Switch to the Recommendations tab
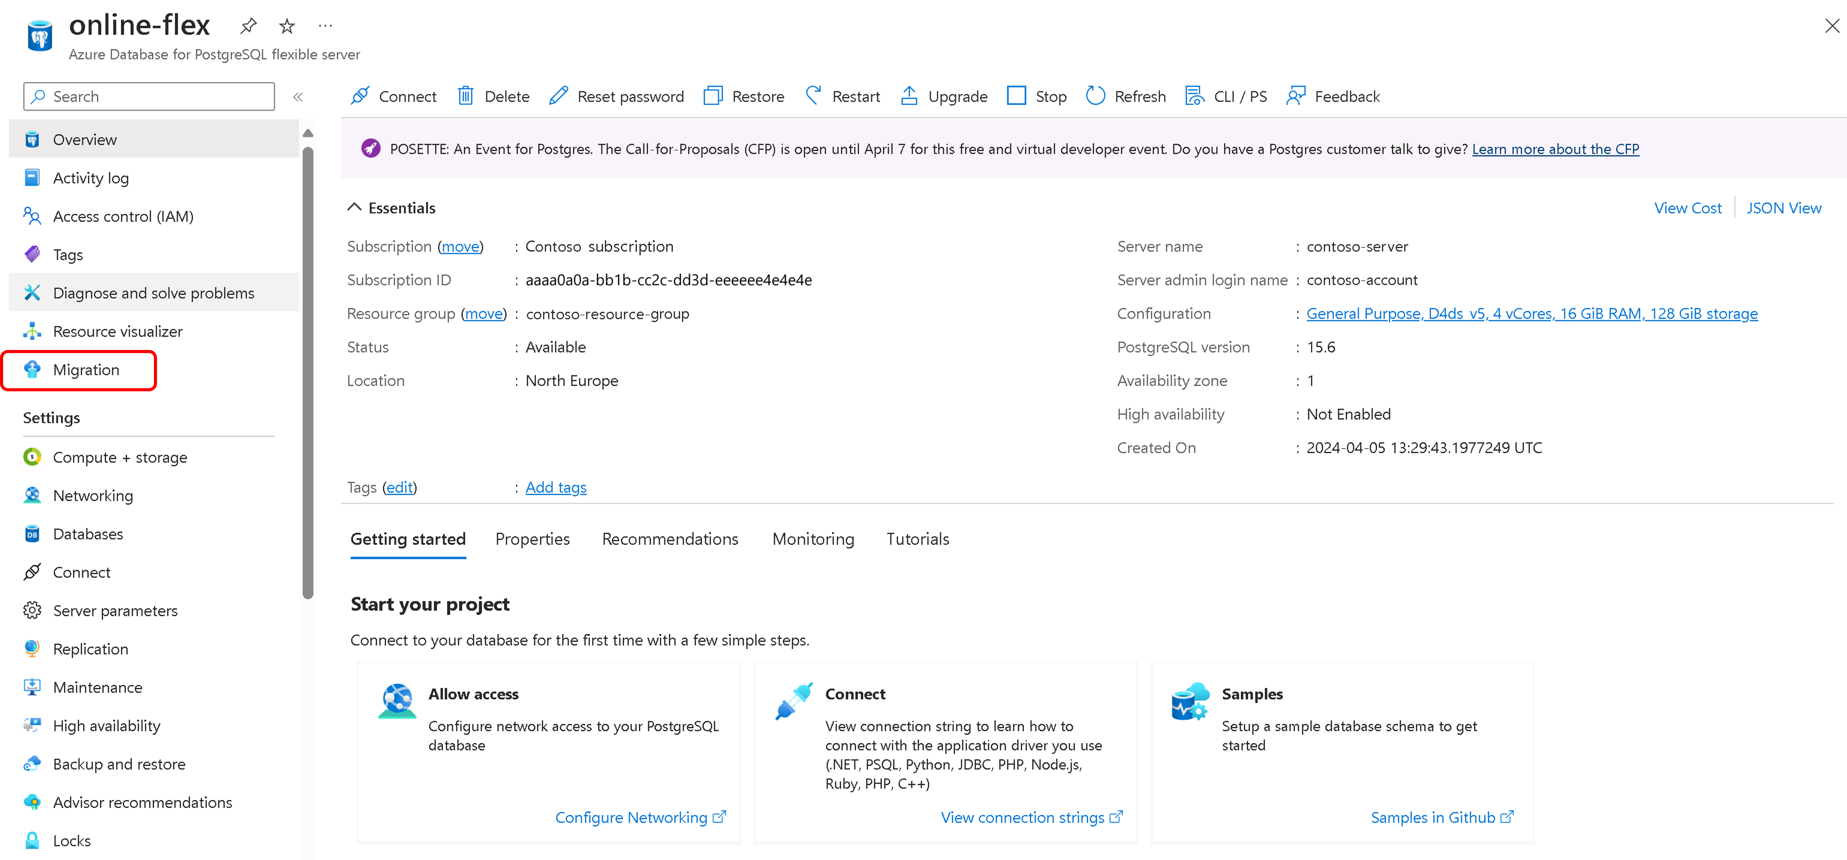Image resolution: width=1847 pixels, height=860 pixels. pos(670,540)
